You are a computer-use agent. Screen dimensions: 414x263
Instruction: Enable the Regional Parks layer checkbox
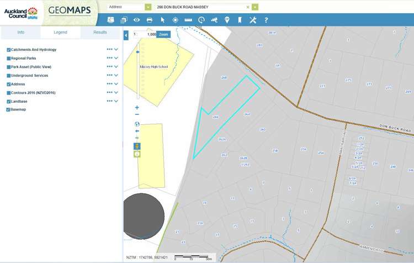[x=9, y=58]
